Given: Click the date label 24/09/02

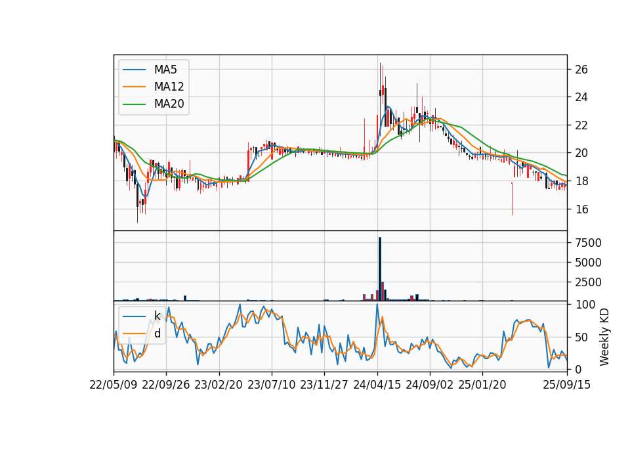Looking at the screenshot, I should [x=429, y=385].
